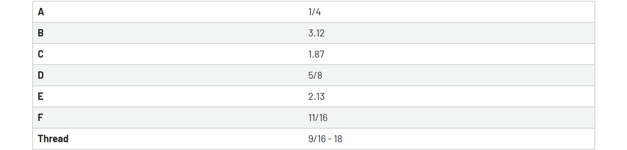The image size is (627, 150).
Task: Click the row label B
Action: point(41,33)
